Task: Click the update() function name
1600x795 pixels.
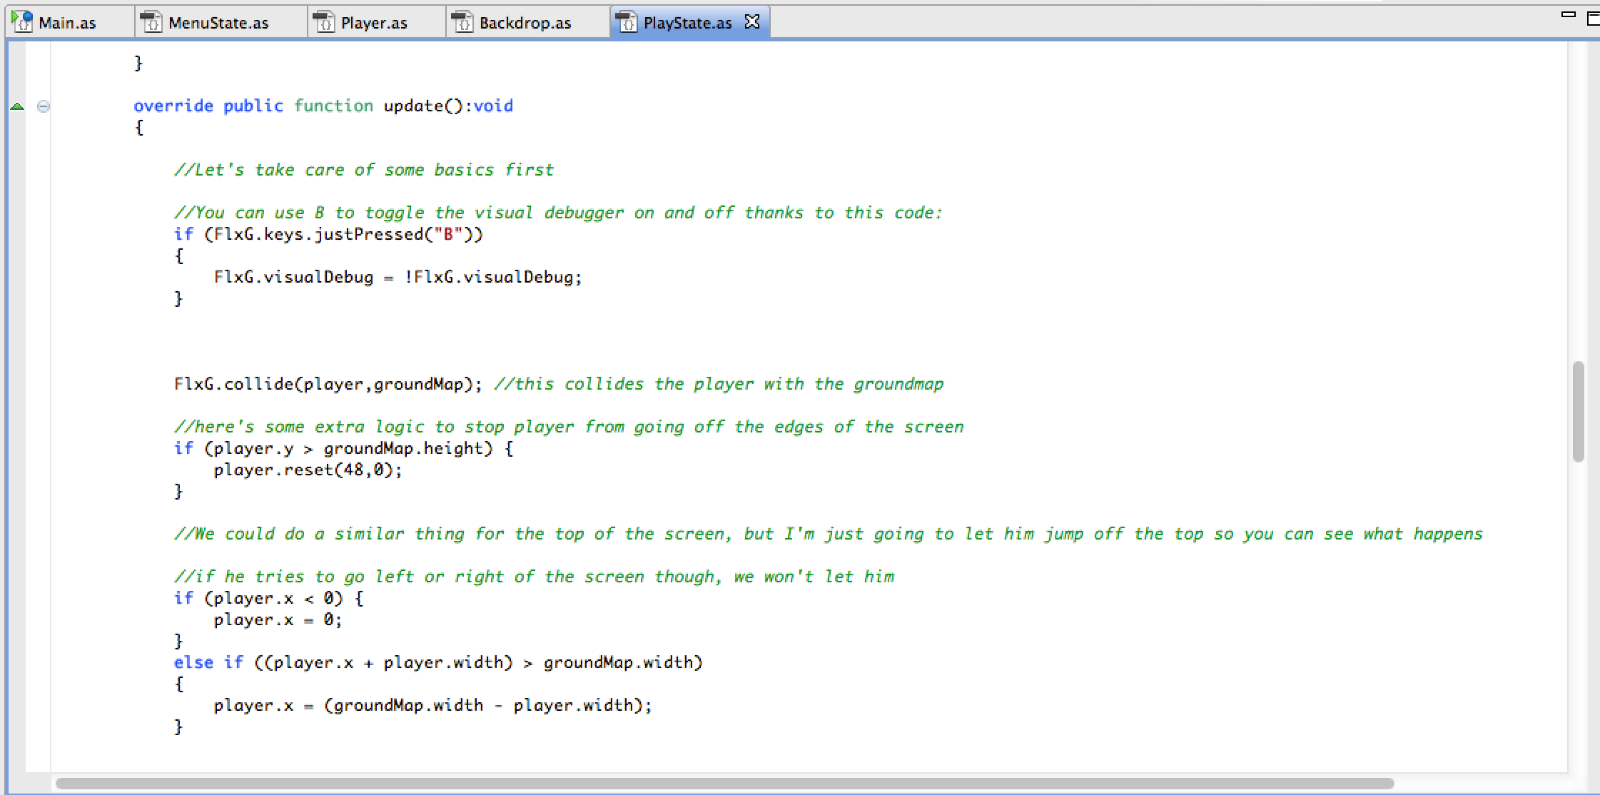Action: (413, 106)
